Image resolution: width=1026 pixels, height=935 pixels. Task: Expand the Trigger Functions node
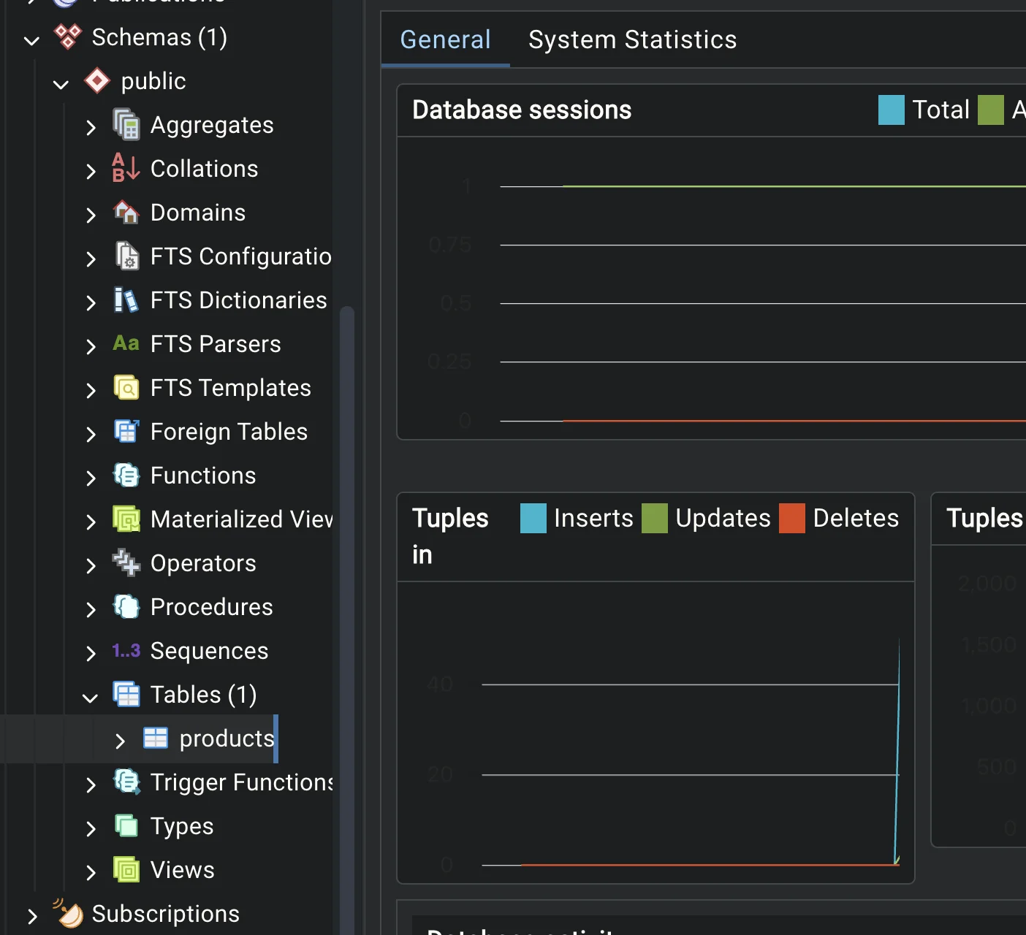[x=91, y=785]
